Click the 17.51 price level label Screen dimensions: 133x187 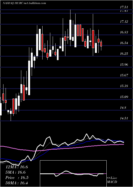124,7
